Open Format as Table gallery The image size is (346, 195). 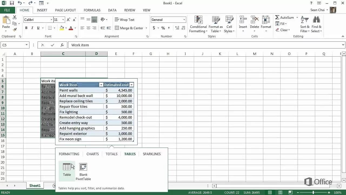coord(216,24)
